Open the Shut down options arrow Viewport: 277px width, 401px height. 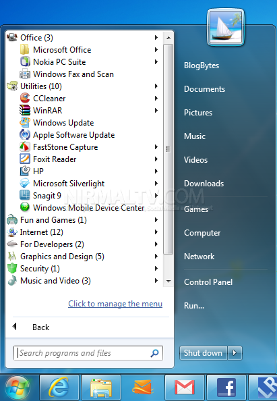pos(235,353)
